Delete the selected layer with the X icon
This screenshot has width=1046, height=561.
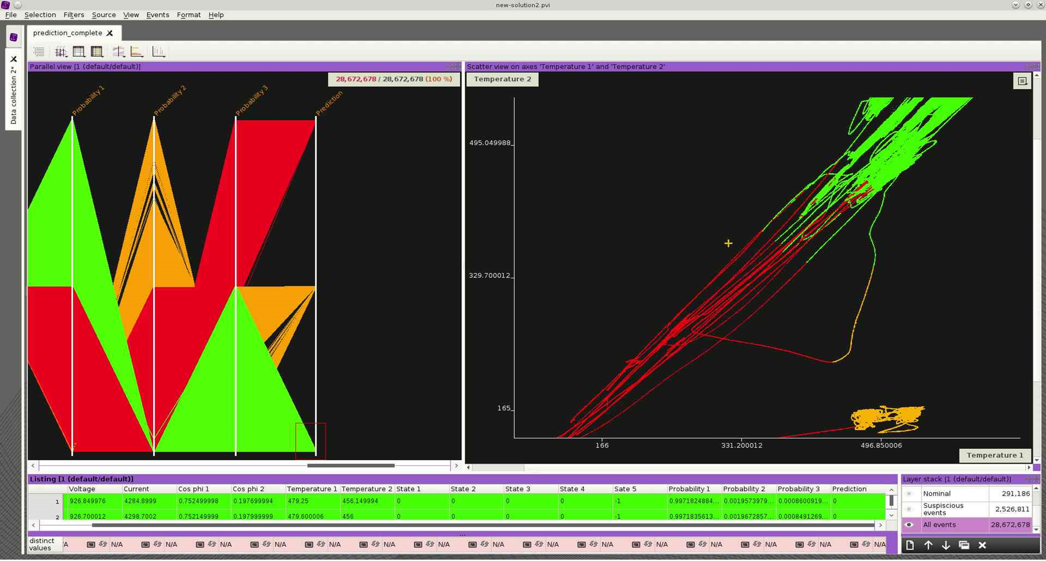982,545
